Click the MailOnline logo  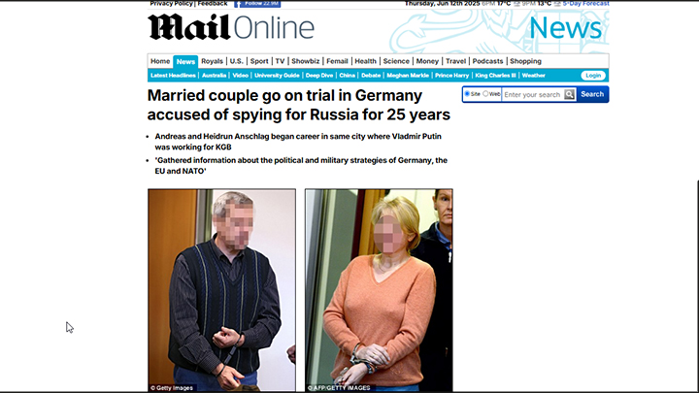coord(231,27)
